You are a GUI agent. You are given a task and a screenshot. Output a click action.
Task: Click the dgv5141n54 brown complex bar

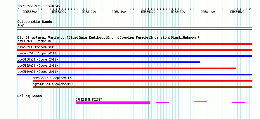[142, 87]
